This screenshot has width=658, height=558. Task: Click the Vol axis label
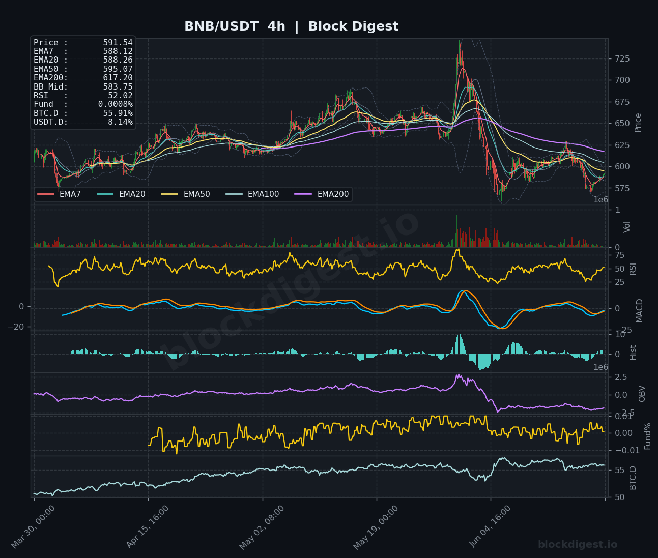point(627,227)
